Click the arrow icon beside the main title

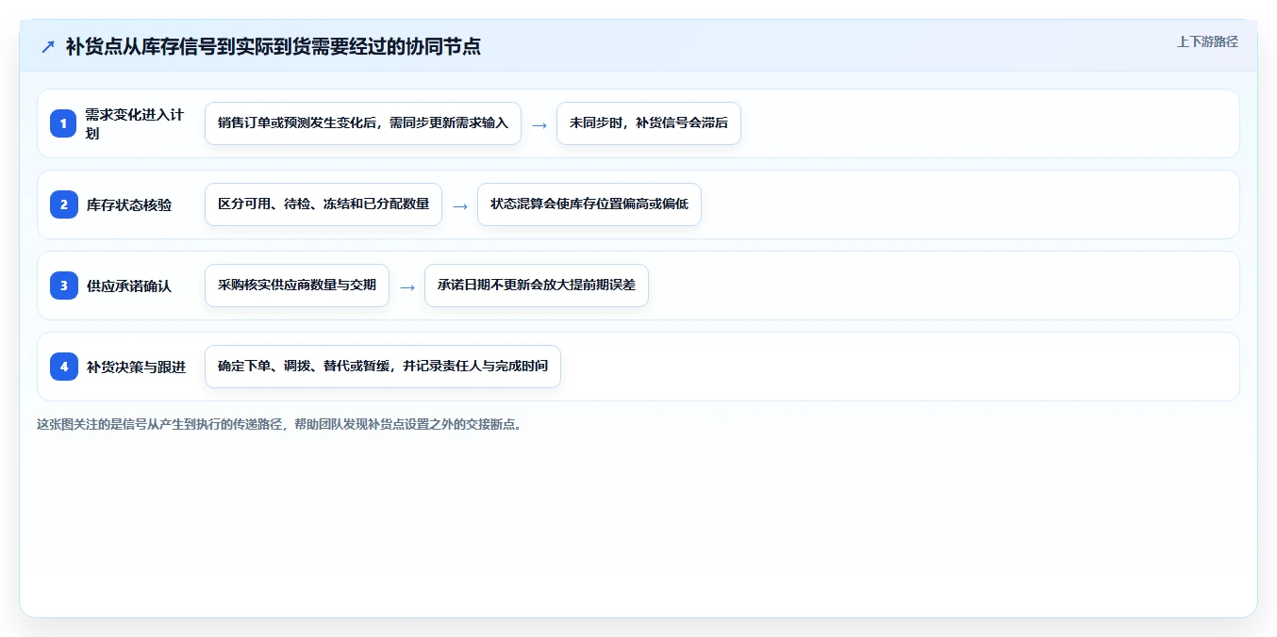[x=48, y=46]
